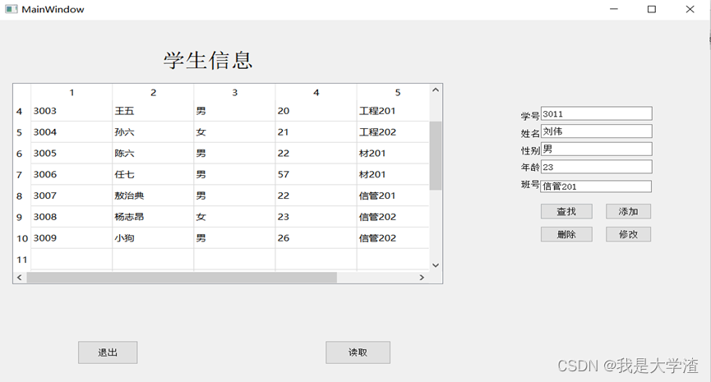The width and height of the screenshot is (711, 382).
Task: Click name cell 任七
Action: click(153, 174)
